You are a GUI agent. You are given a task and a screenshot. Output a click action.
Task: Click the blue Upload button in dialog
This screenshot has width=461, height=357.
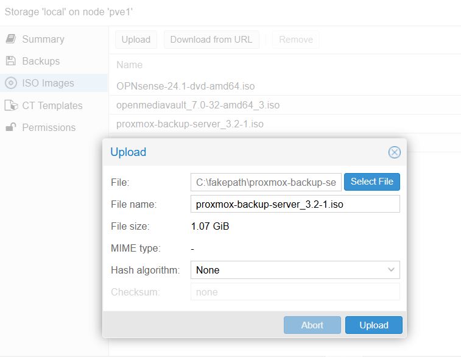pyautogui.click(x=374, y=325)
